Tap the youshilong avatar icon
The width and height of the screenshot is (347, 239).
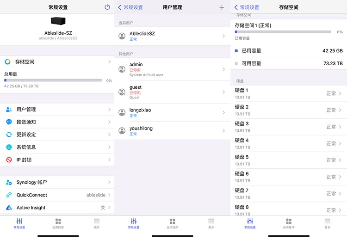pyautogui.click(x=122, y=131)
